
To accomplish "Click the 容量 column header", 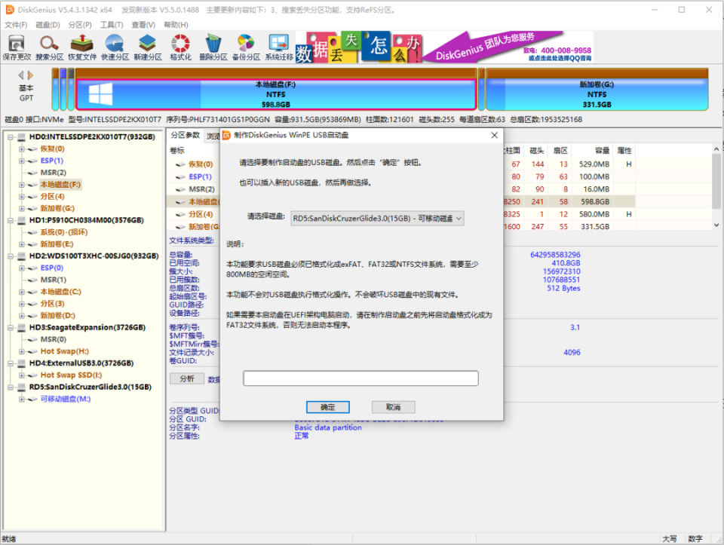I will coord(602,151).
